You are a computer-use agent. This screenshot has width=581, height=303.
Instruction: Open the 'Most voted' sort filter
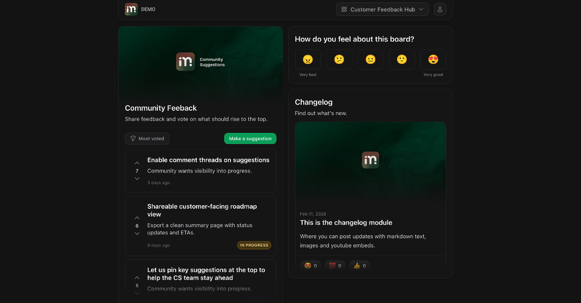tap(147, 139)
